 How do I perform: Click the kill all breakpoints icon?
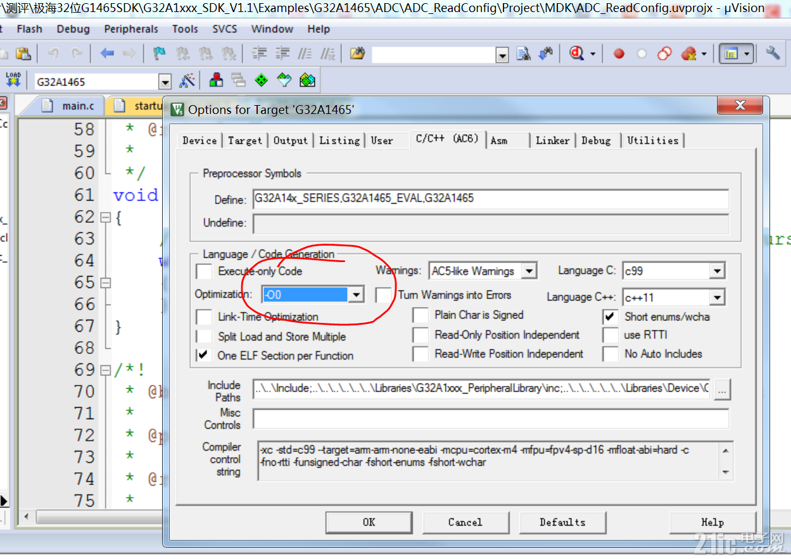tap(688, 54)
